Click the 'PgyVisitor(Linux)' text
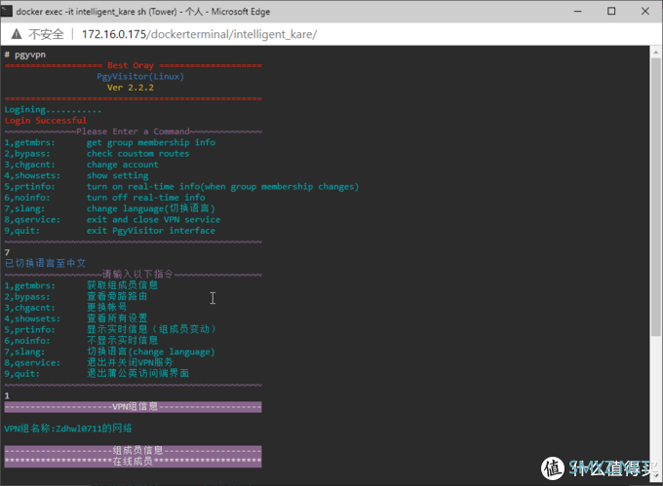Image resolution: width=663 pixels, height=486 pixels. (x=140, y=76)
